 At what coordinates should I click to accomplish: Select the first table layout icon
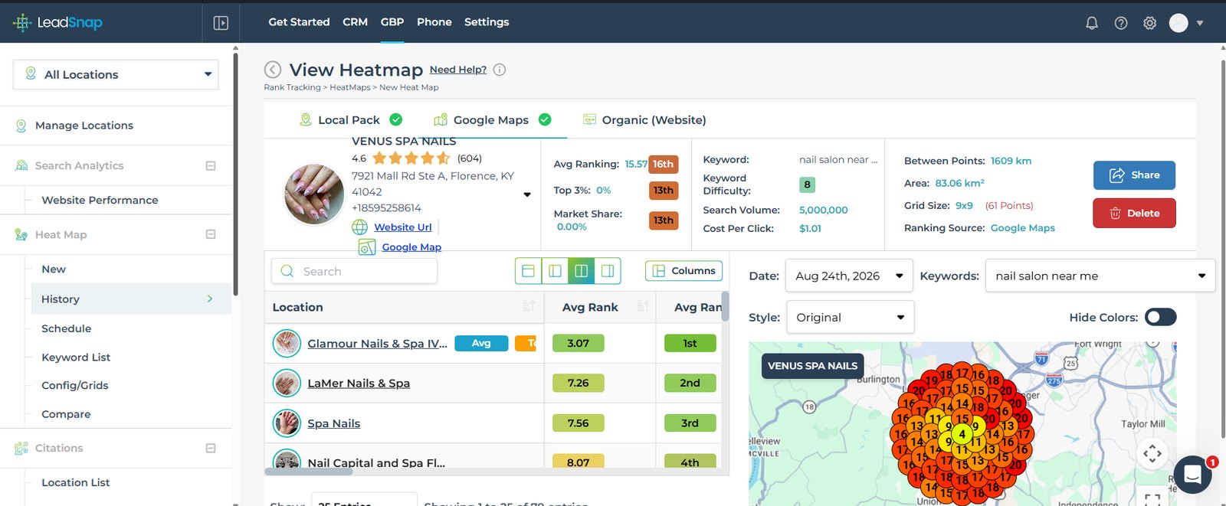[528, 271]
